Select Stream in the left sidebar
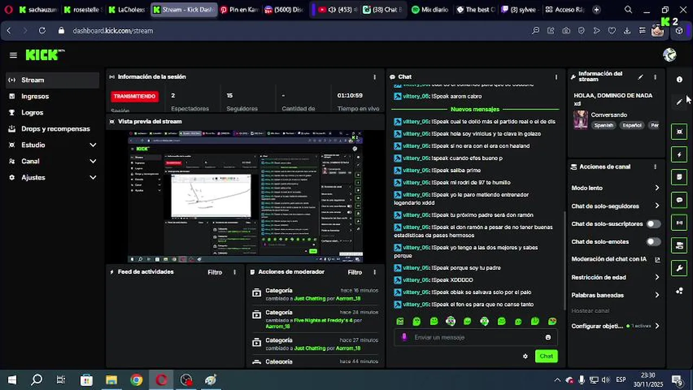The height and width of the screenshot is (390, 693). pos(53,80)
